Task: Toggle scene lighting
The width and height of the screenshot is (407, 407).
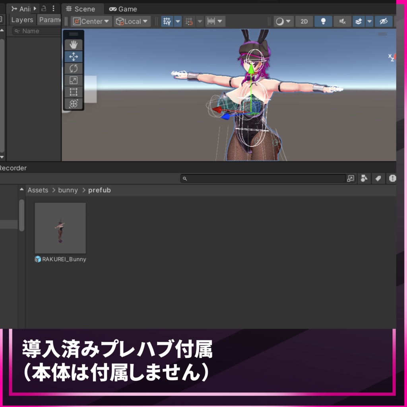Action: coord(323,21)
